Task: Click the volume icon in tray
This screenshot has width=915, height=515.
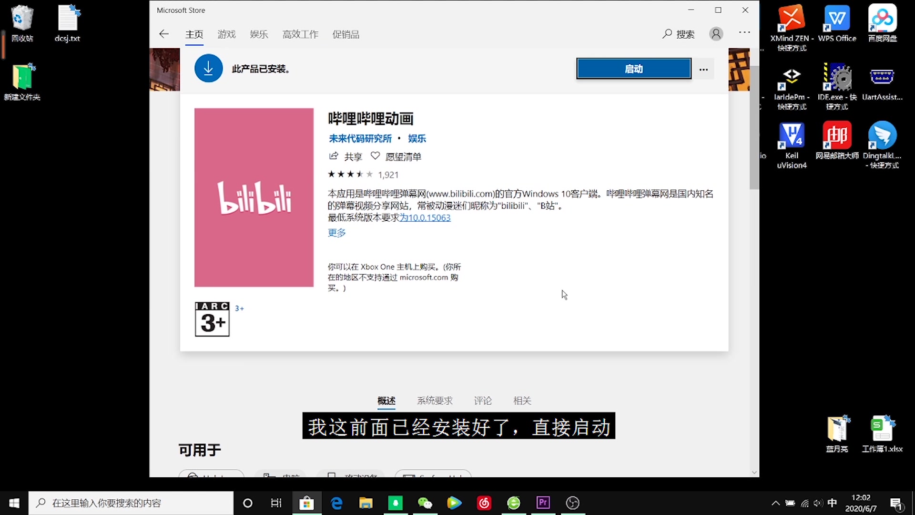Action: pos(818,503)
